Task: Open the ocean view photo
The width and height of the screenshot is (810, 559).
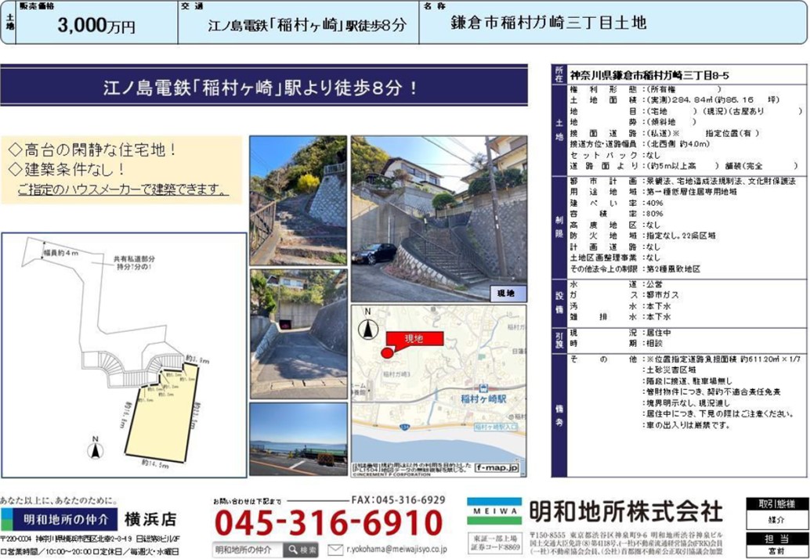Action: [298, 439]
